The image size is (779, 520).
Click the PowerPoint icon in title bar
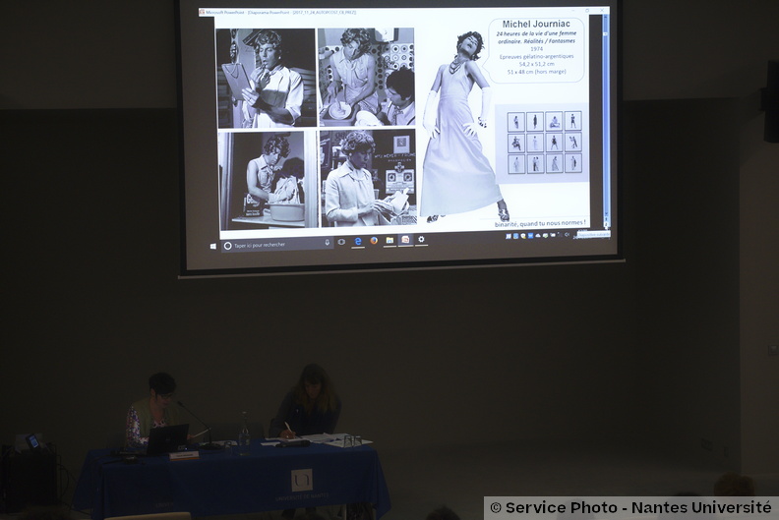(202, 12)
